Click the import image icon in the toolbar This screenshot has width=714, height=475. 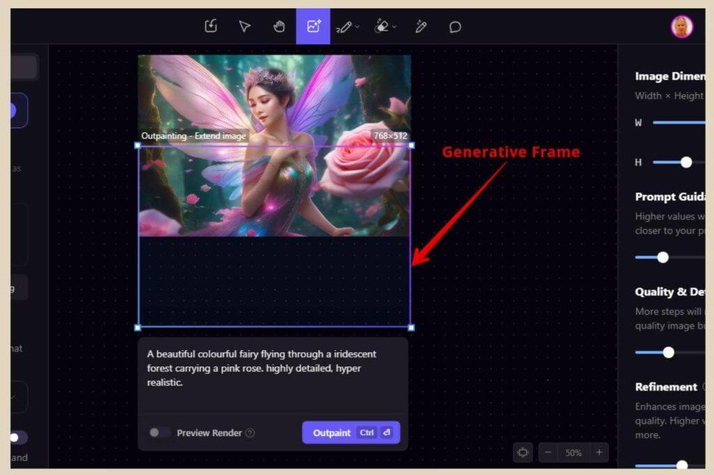[211, 26]
